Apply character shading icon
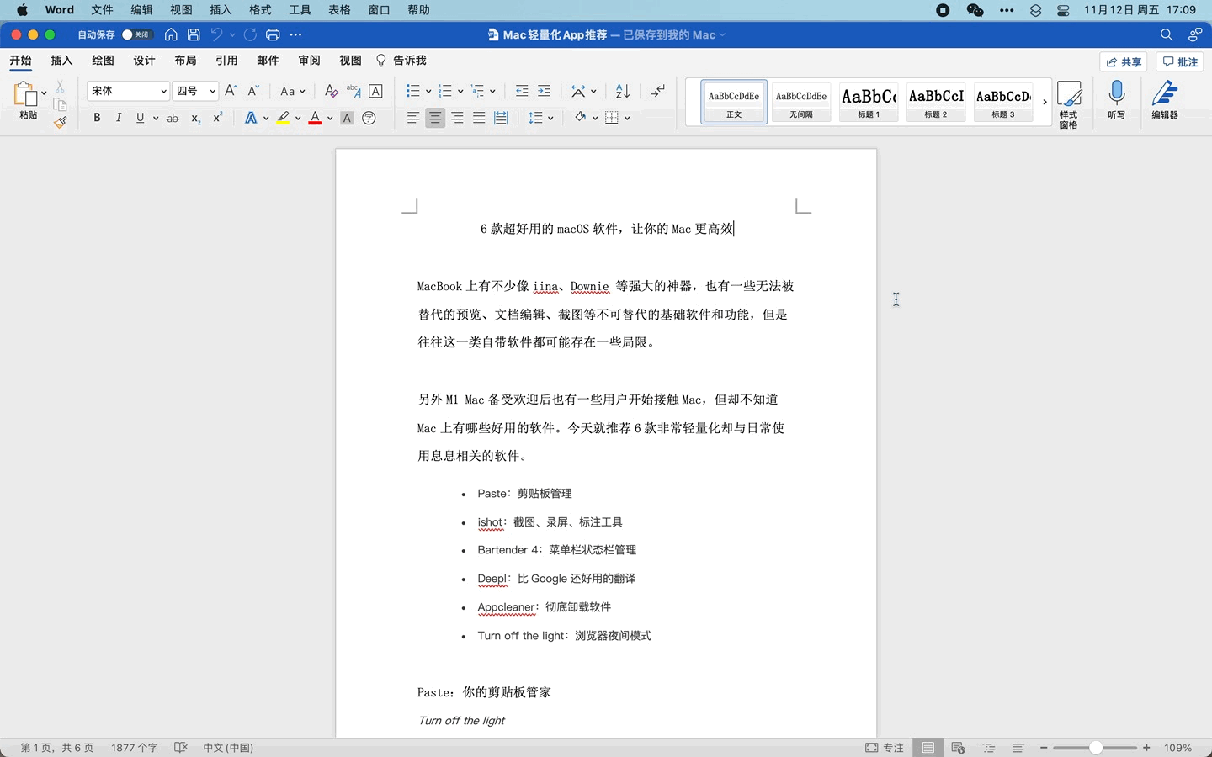Screen dimensions: 1212x757 click(x=347, y=118)
